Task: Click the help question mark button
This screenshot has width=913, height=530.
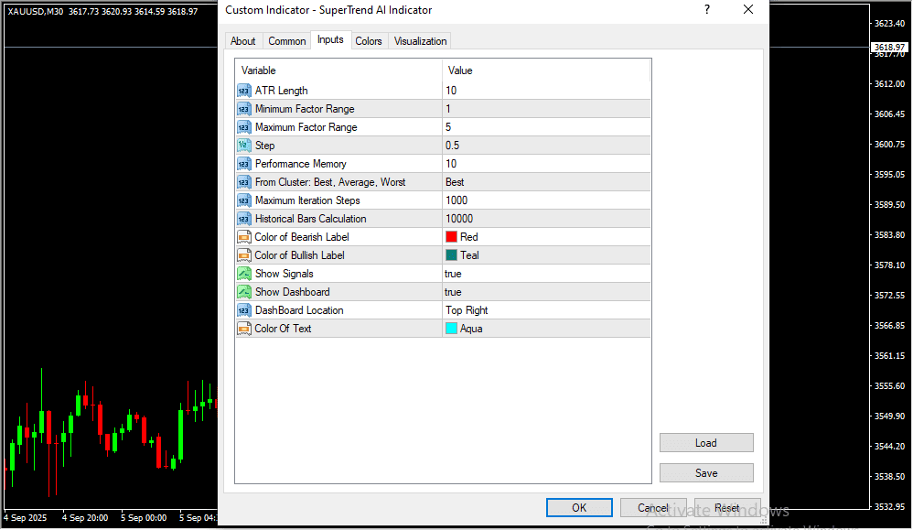Action: (x=706, y=10)
